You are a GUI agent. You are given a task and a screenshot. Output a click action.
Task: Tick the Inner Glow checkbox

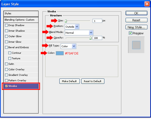tap(6, 42)
